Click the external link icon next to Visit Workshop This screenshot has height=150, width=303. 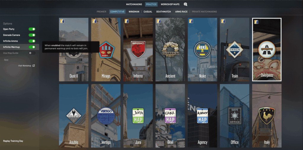(33, 66)
